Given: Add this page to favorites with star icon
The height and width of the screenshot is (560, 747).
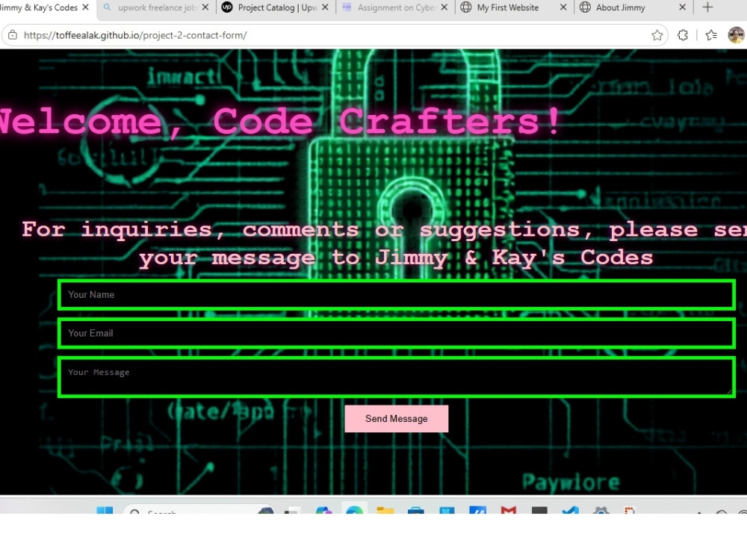Looking at the screenshot, I should 657,35.
